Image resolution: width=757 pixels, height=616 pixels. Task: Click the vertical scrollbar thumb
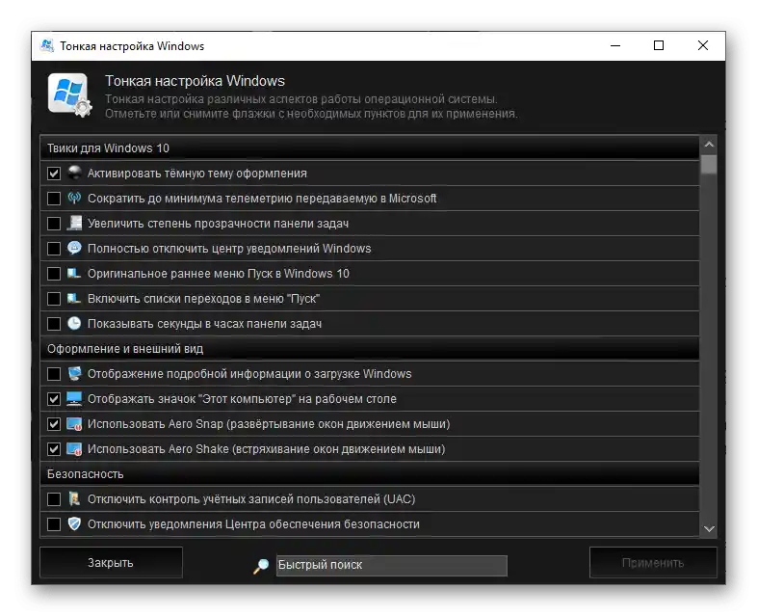pyautogui.click(x=709, y=164)
